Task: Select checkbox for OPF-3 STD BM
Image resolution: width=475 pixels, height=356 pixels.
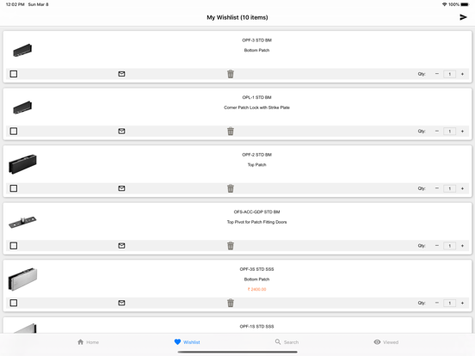Action: pyautogui.click(x=13, y=74)
